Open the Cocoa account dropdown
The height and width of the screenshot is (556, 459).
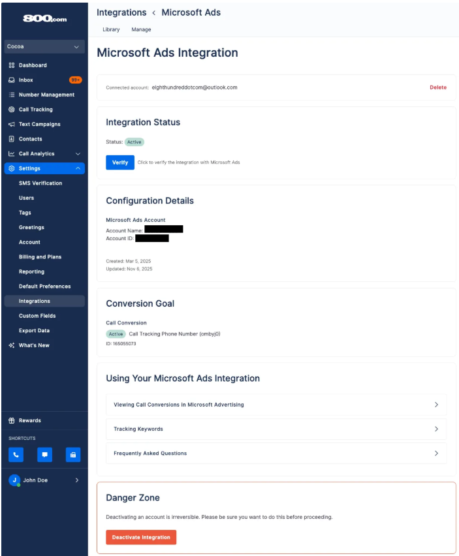44,46
